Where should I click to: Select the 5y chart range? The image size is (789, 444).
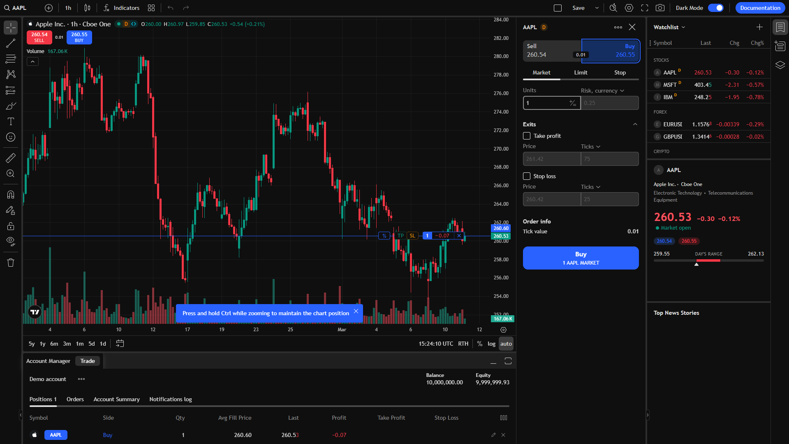(32, 343)
